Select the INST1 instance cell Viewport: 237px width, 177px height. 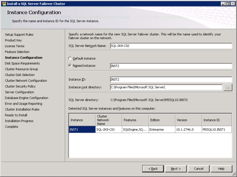pyautogui.click(x=82, y=129)
